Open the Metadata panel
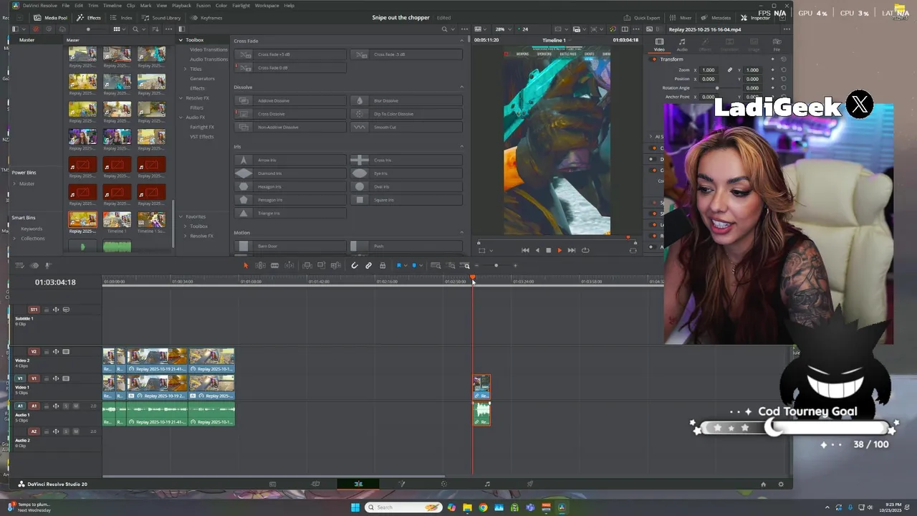Image resolution: width=917 pixels, height=516 pixels. 716,18
